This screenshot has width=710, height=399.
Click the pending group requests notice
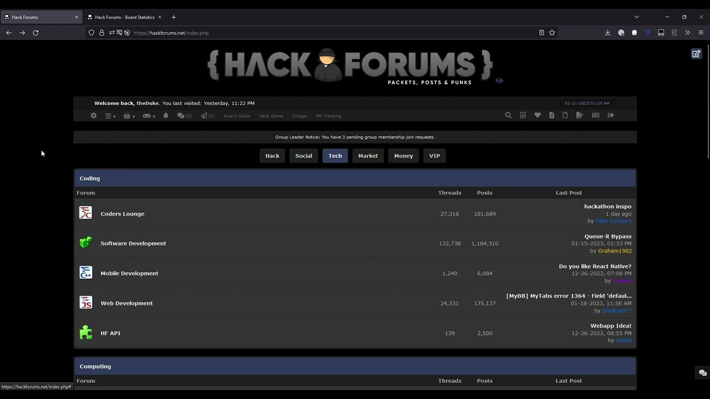(x=355, y=137)
